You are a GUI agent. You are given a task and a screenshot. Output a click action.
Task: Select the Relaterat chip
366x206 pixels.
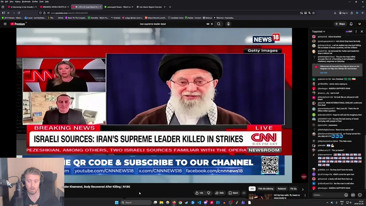(x=282, y=189)
